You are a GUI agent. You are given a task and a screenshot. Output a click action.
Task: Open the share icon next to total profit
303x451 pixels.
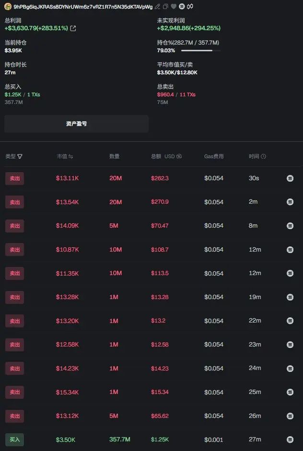[x=73, y=28]
